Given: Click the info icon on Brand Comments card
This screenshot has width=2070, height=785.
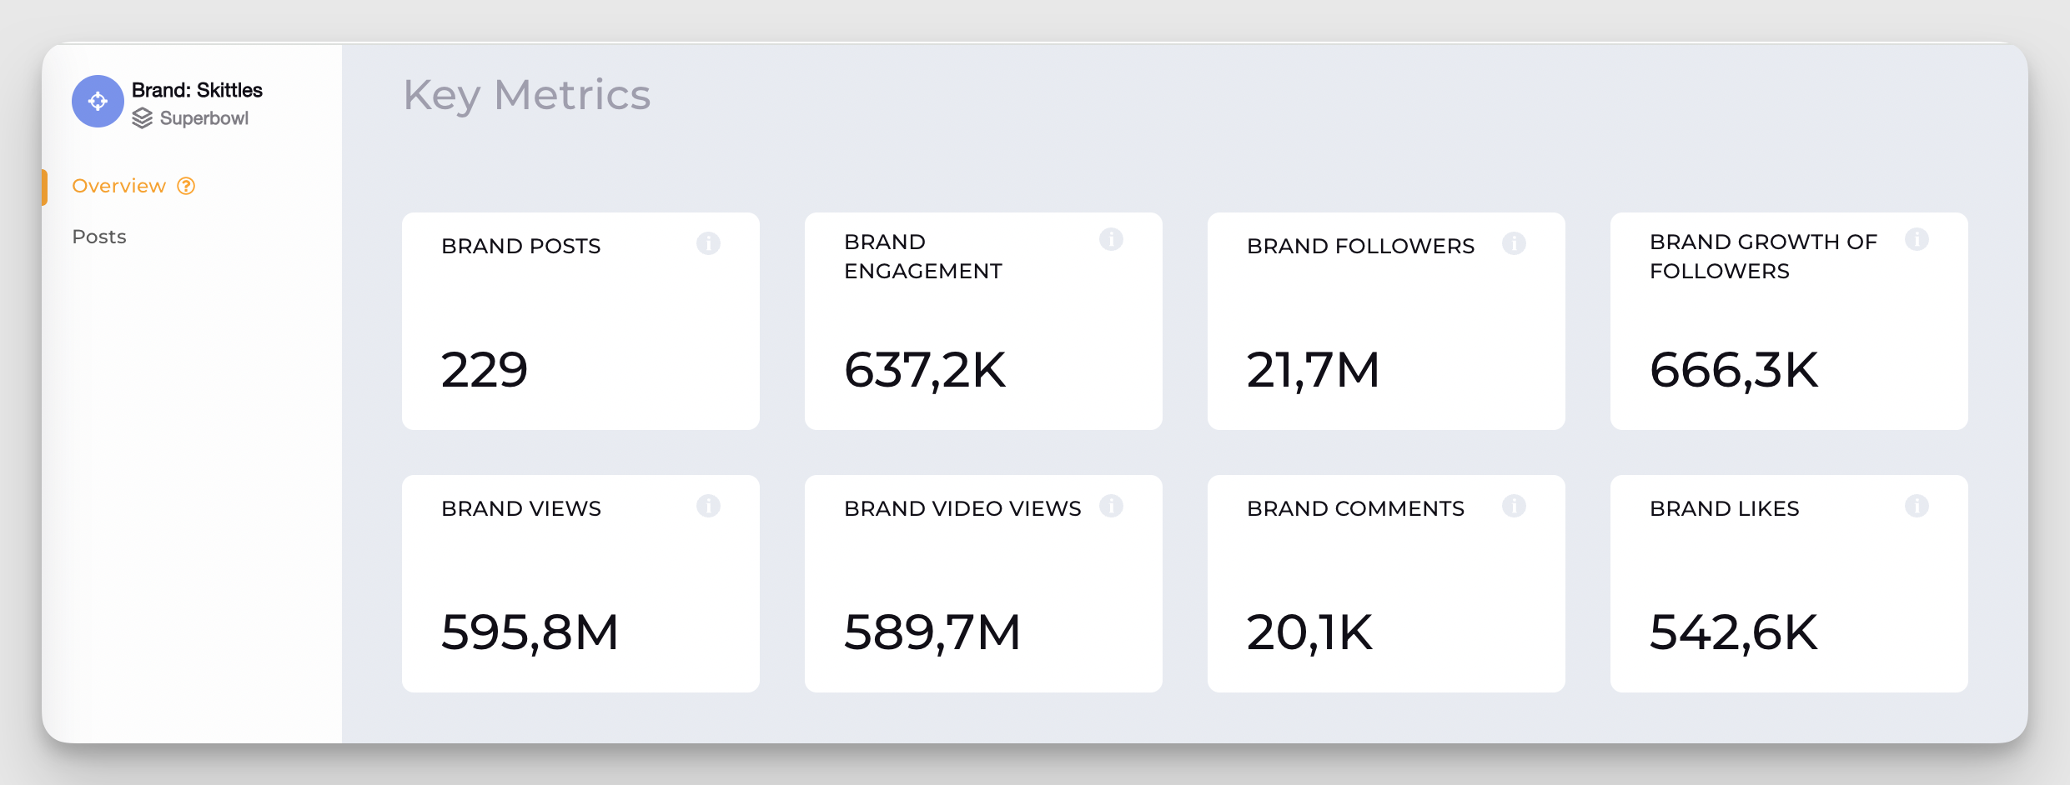Looking at the screenshot, I should pyautogui.click(x=1515, y=506).
